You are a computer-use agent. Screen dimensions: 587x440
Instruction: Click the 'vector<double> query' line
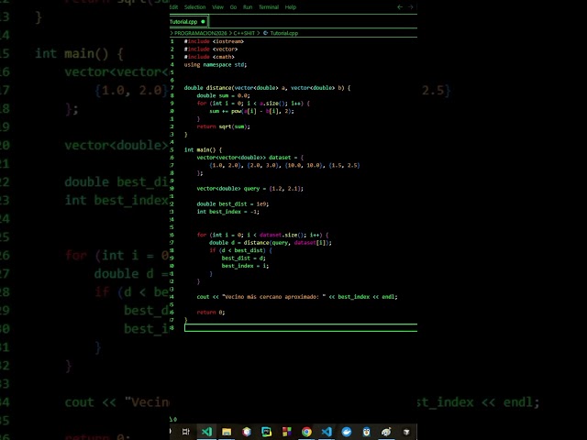coord(250,189)
